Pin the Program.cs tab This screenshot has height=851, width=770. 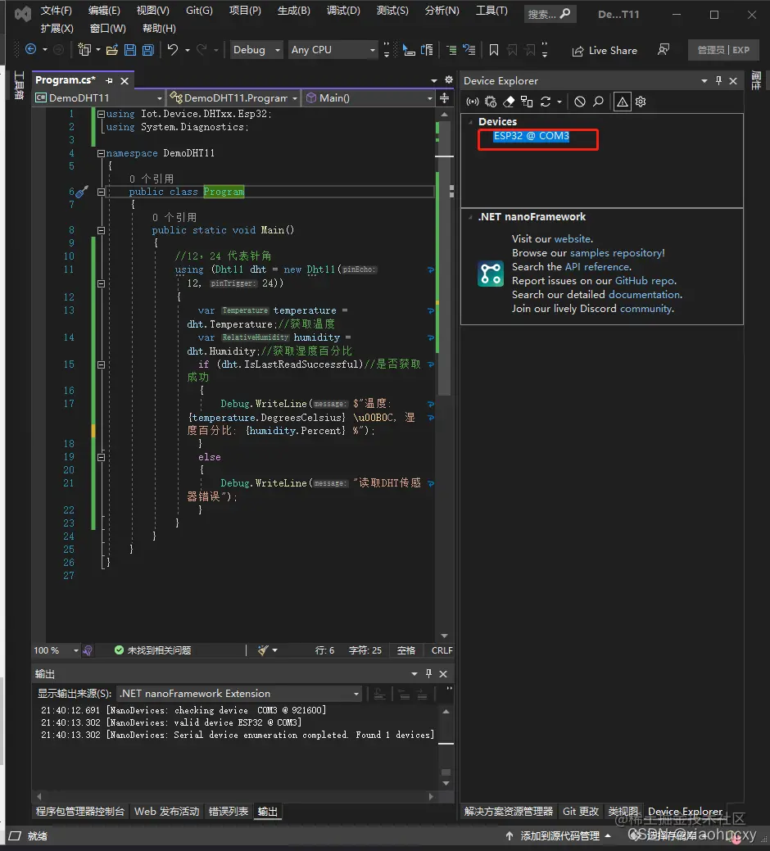(109, 80)
